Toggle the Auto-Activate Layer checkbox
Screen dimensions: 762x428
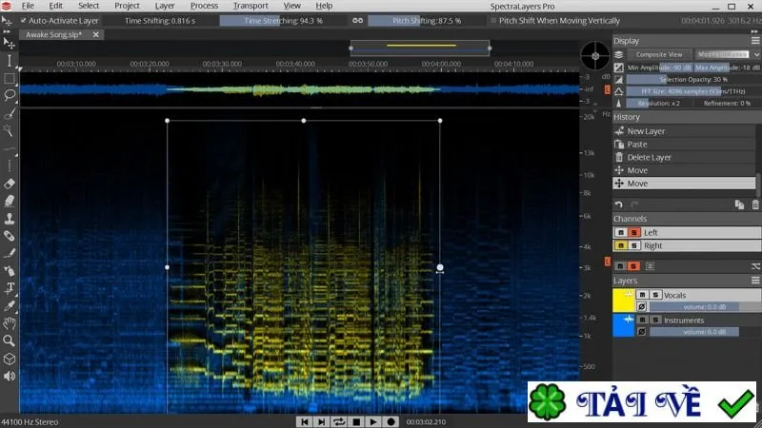[x=23, y=20]
